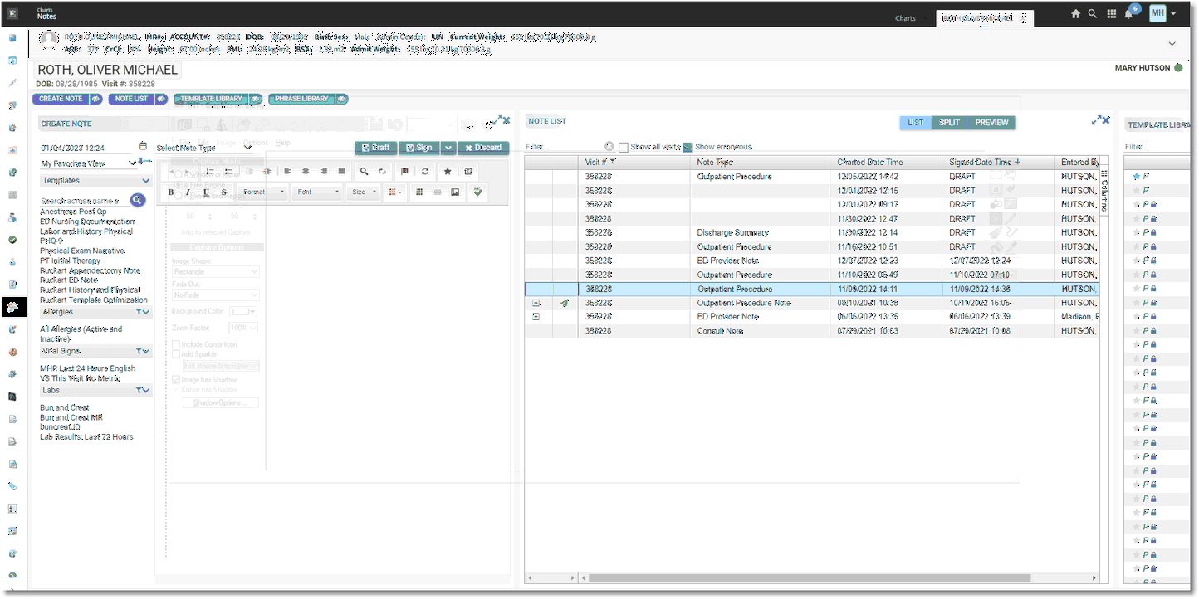Open the apps grid icon in header

[1111, 14]
